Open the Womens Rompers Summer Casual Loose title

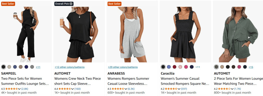point(128,81)
